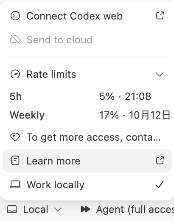The height and width of the screenshot is (221, 174).
Task: Open the Local mode dropdown chevron
Action: click(58, 209)
